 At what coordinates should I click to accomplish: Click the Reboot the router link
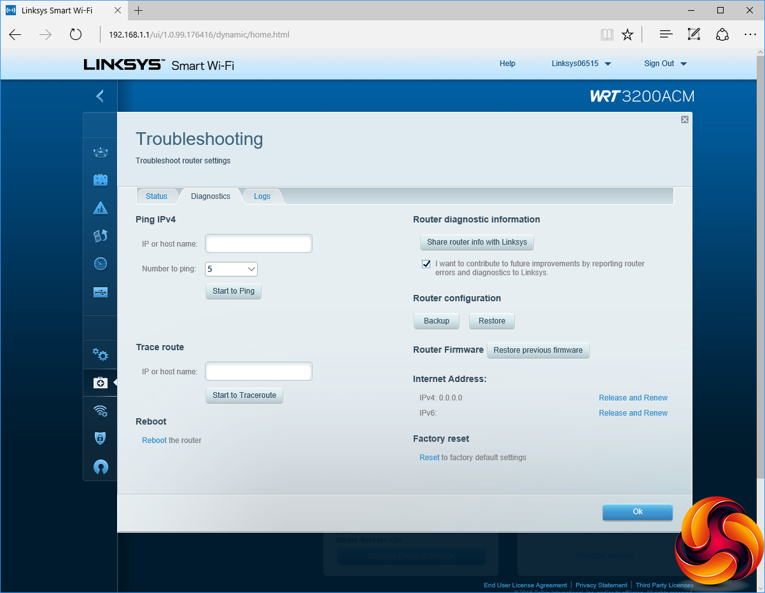coord(154,440)
